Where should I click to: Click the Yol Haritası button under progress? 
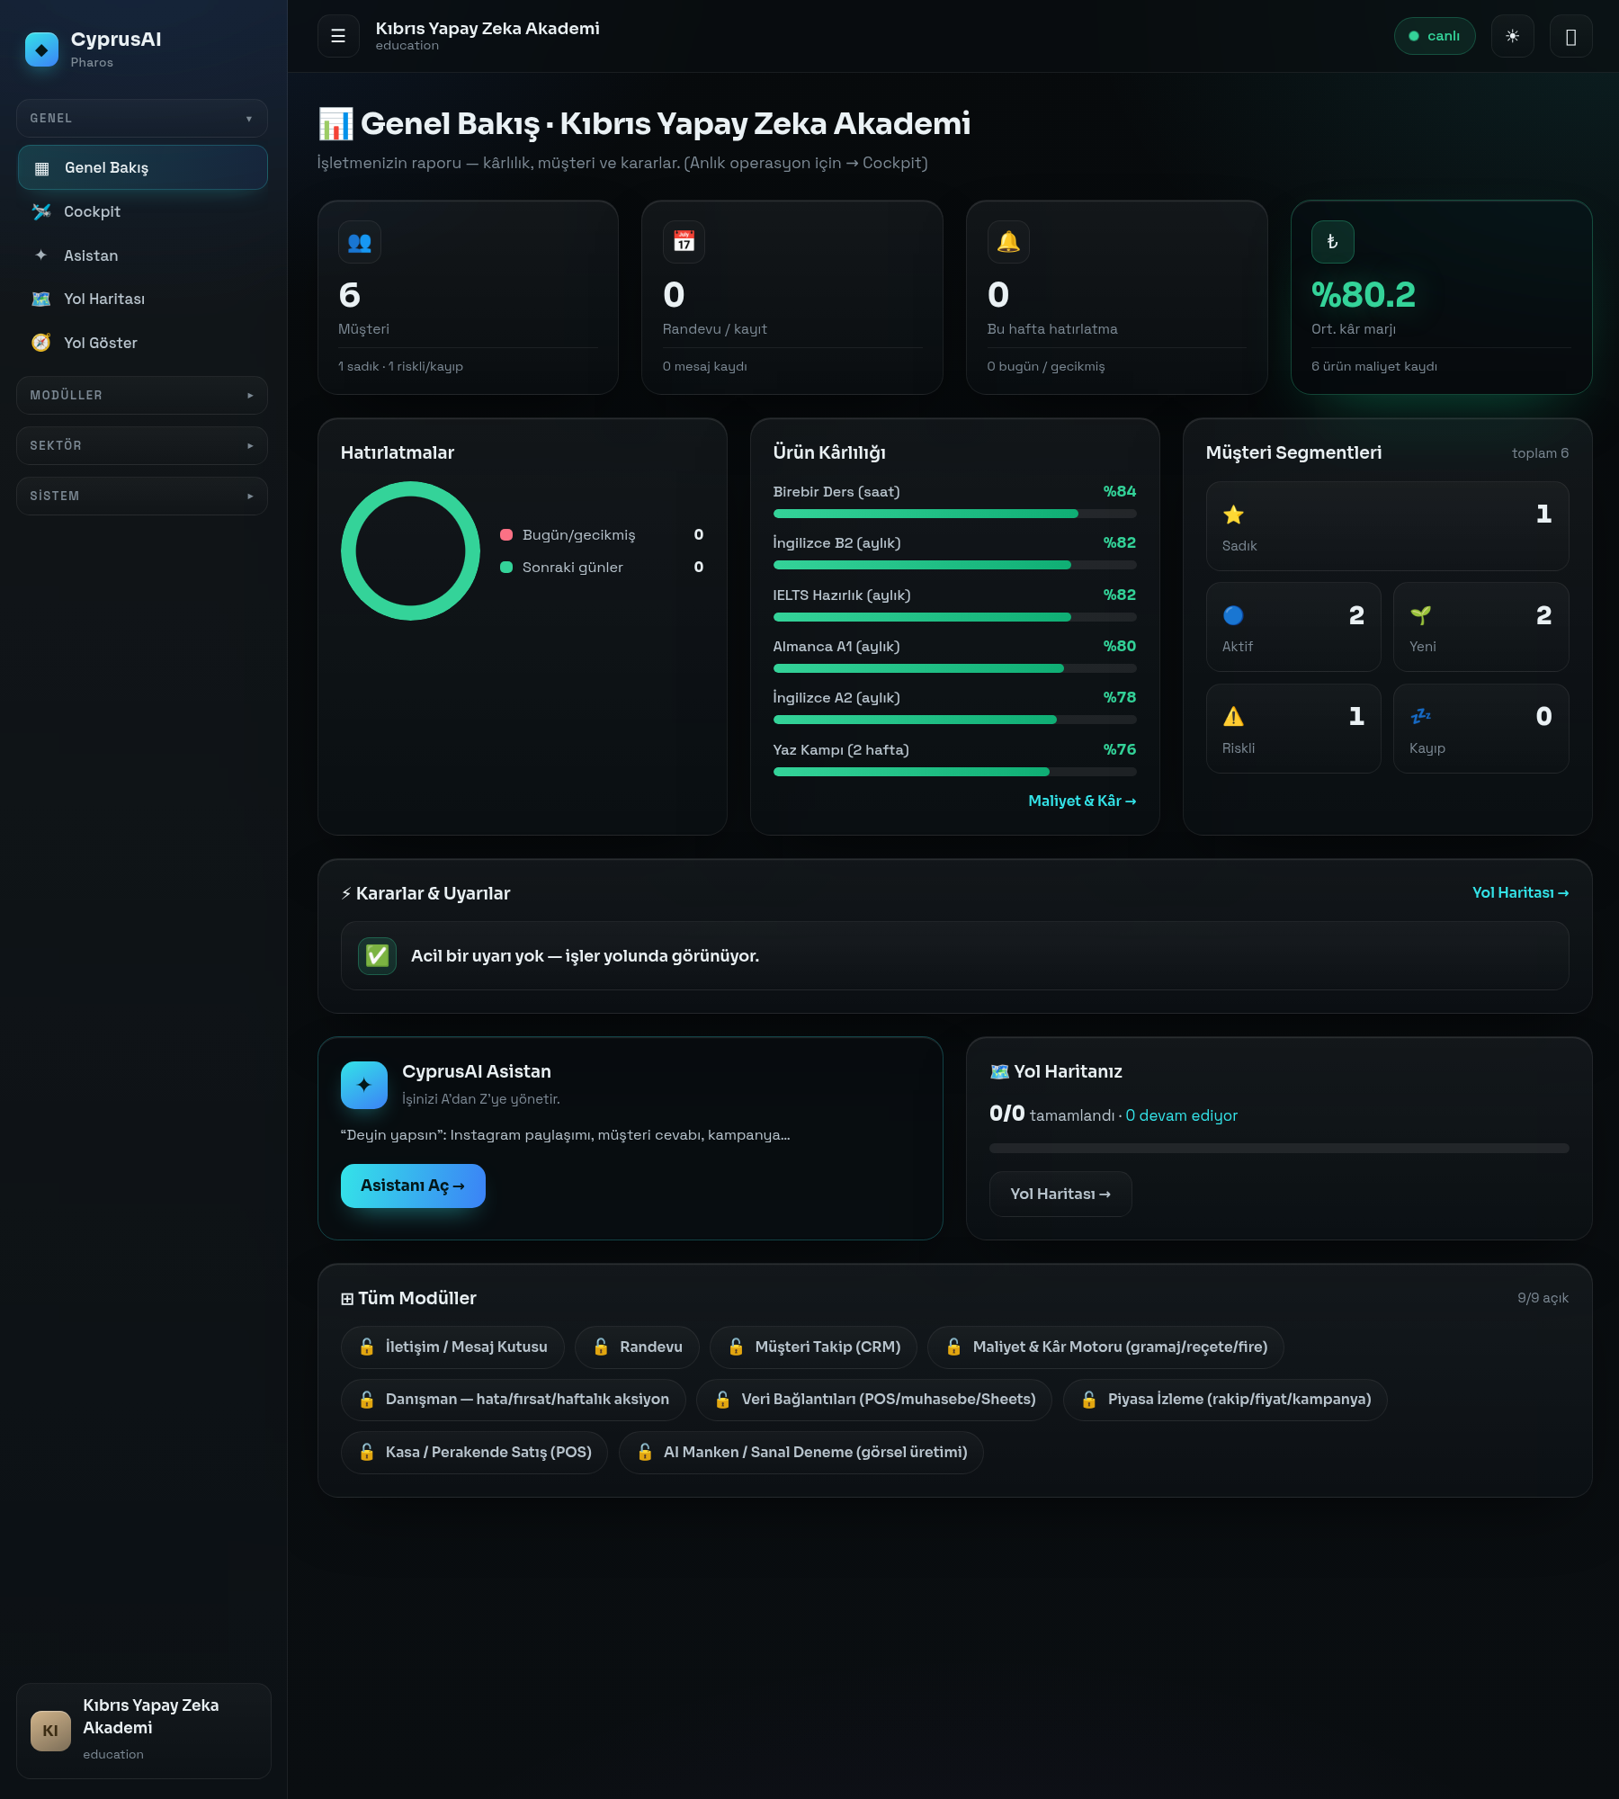tap(1060, 1194)
